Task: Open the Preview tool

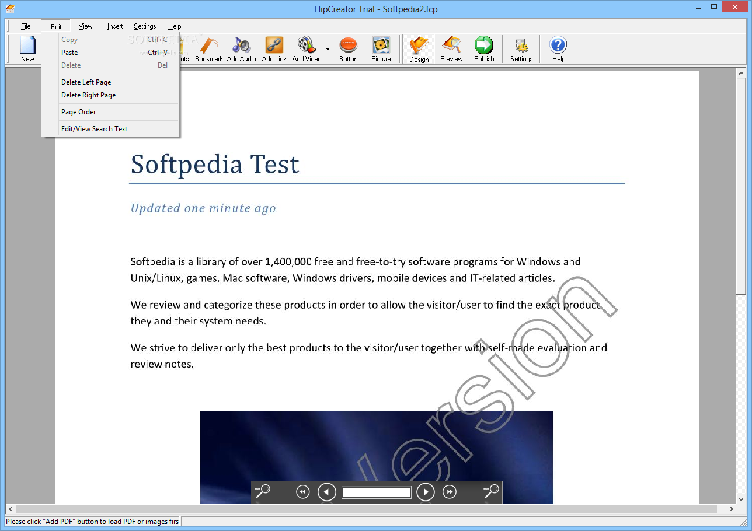Action: (451, 49)
